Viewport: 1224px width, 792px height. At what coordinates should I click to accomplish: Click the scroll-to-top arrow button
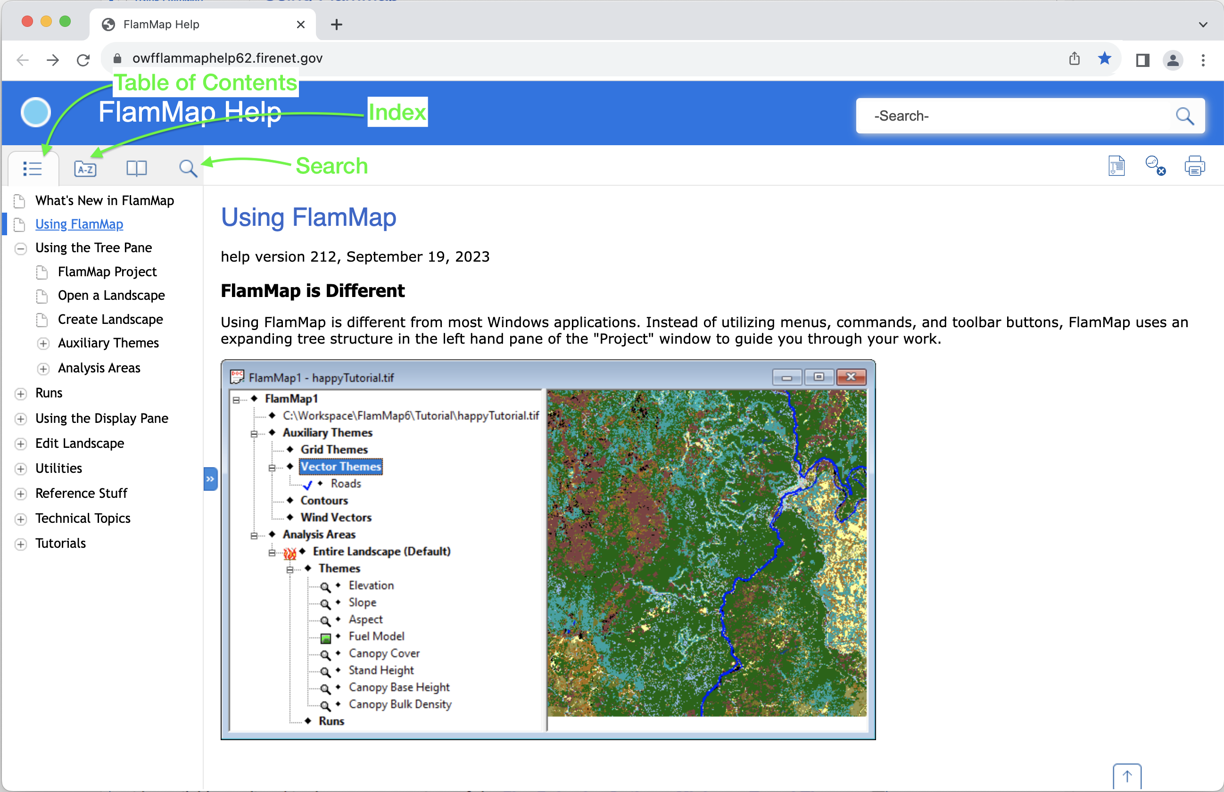(1127, 776)
